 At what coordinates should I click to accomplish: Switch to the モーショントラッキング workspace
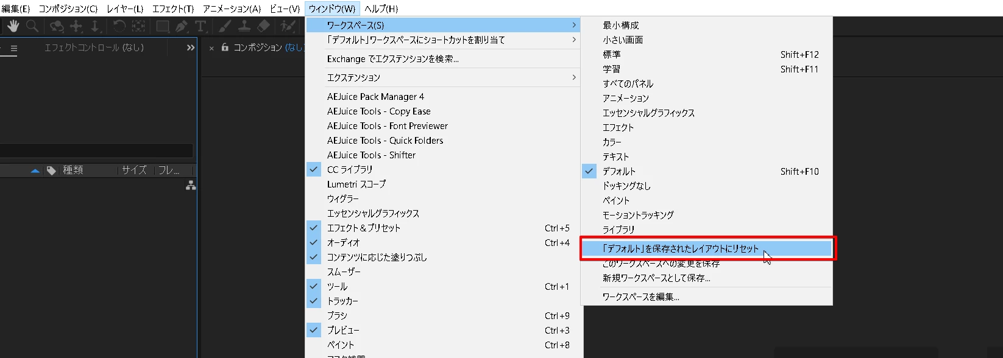tap(707, 216)
